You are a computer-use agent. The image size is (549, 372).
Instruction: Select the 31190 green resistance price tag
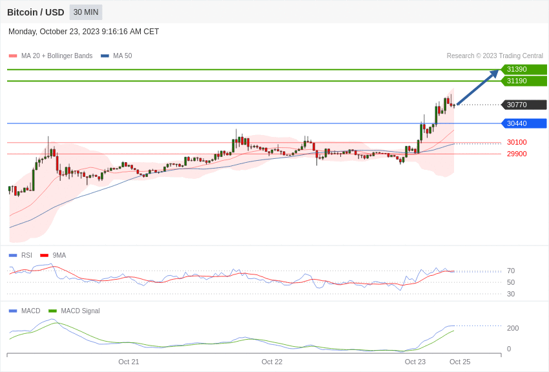pyautogui.click(x=524, y=81)
